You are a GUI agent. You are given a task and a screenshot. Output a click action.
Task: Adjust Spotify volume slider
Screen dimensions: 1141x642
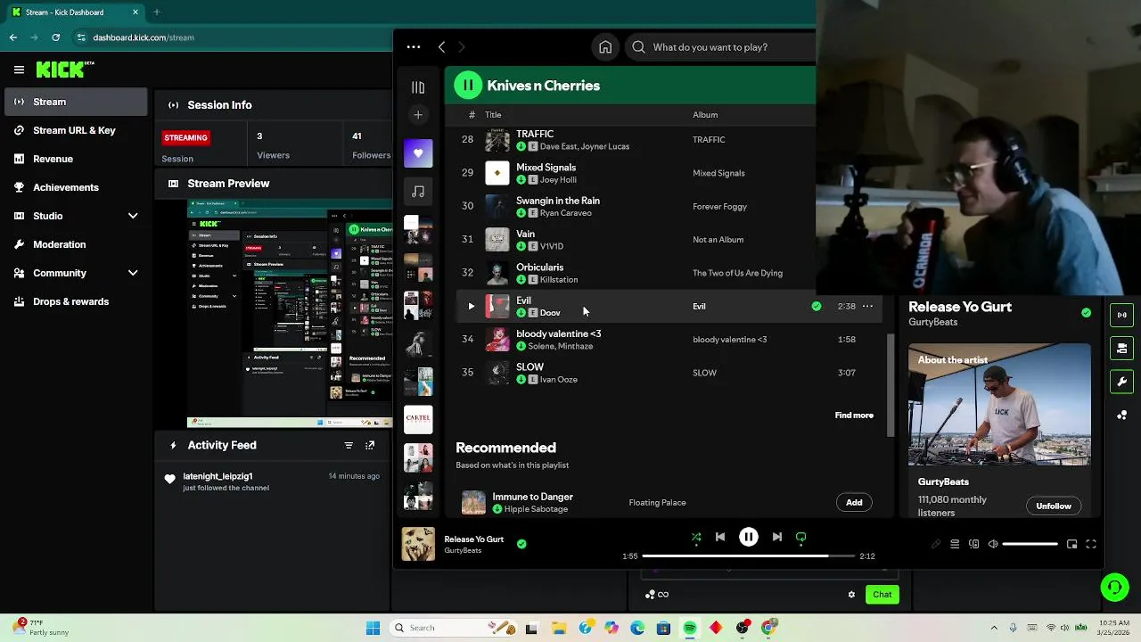coord(1030,544)
